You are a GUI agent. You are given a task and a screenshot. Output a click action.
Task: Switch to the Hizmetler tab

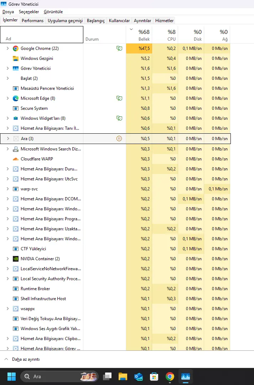(165, 21)
